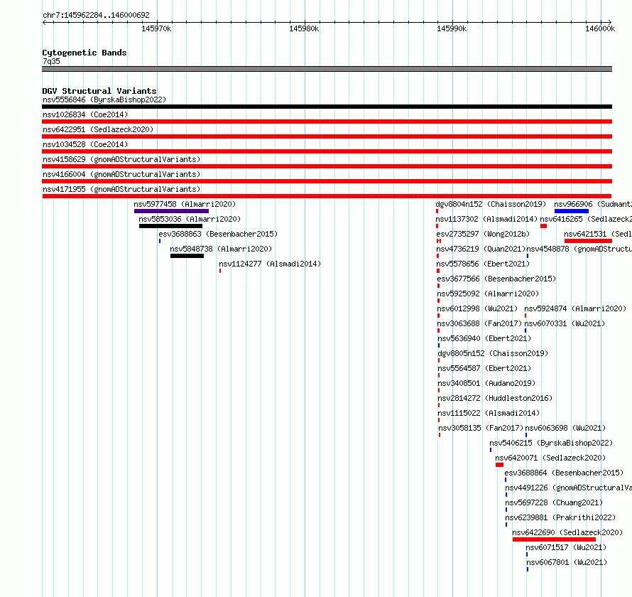Select black bar under nsv5848738

(x=187, y=256)
